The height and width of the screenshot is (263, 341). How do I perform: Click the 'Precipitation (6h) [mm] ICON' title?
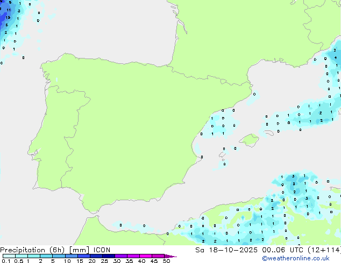(x=55, y=250)
